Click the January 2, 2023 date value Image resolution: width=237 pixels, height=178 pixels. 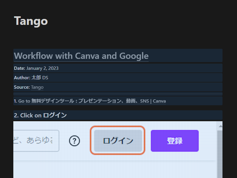42,68
